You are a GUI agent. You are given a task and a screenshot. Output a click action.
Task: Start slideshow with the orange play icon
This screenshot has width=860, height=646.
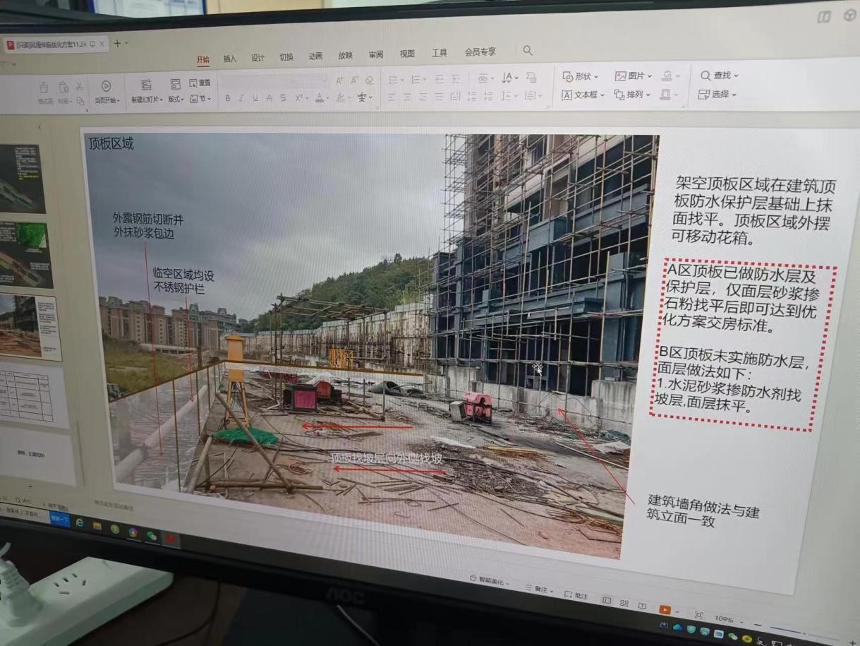(x=665, y=609)
